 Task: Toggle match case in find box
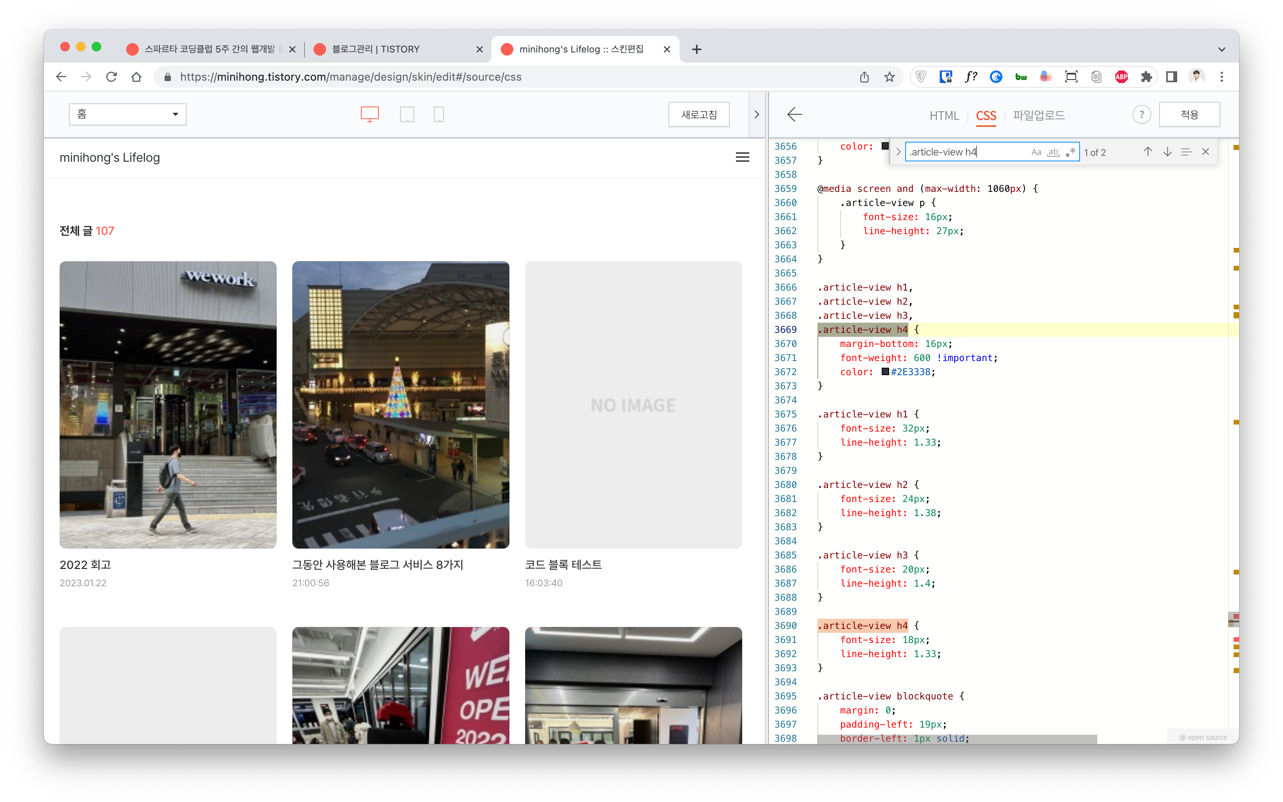1036,152
